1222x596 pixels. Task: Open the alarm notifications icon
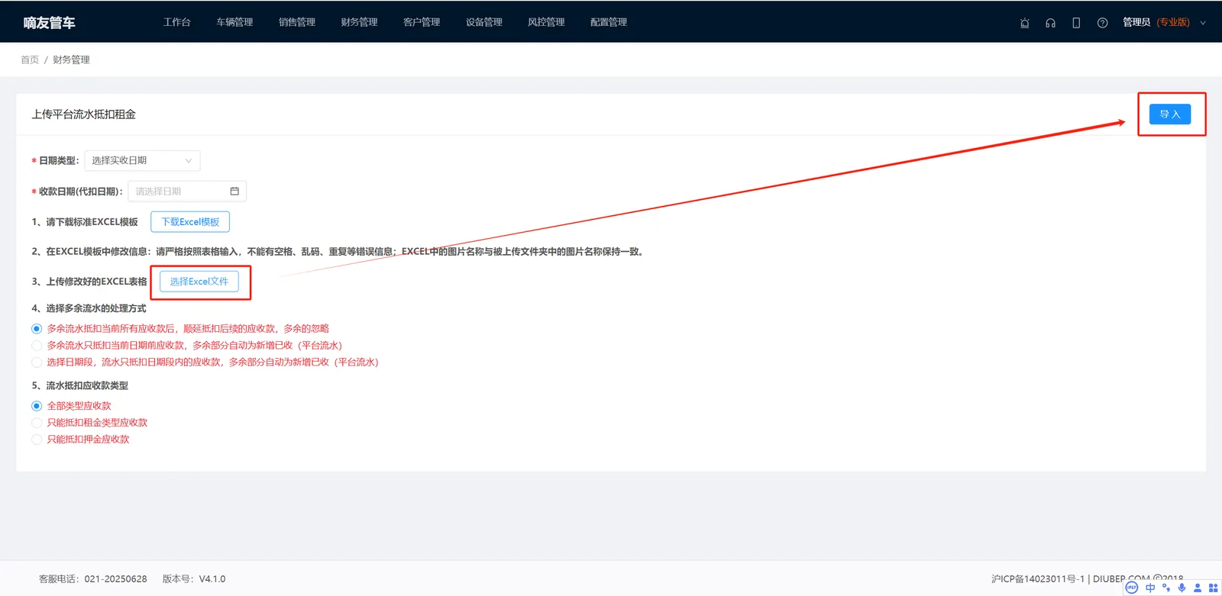click(1025, 23)
